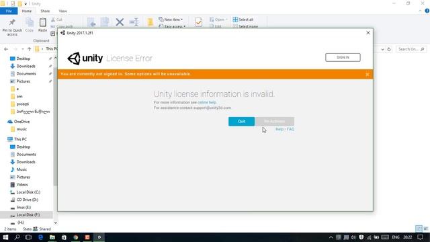Select Documents in Quick access
430x242 pixels.
[x=26, y=74]
